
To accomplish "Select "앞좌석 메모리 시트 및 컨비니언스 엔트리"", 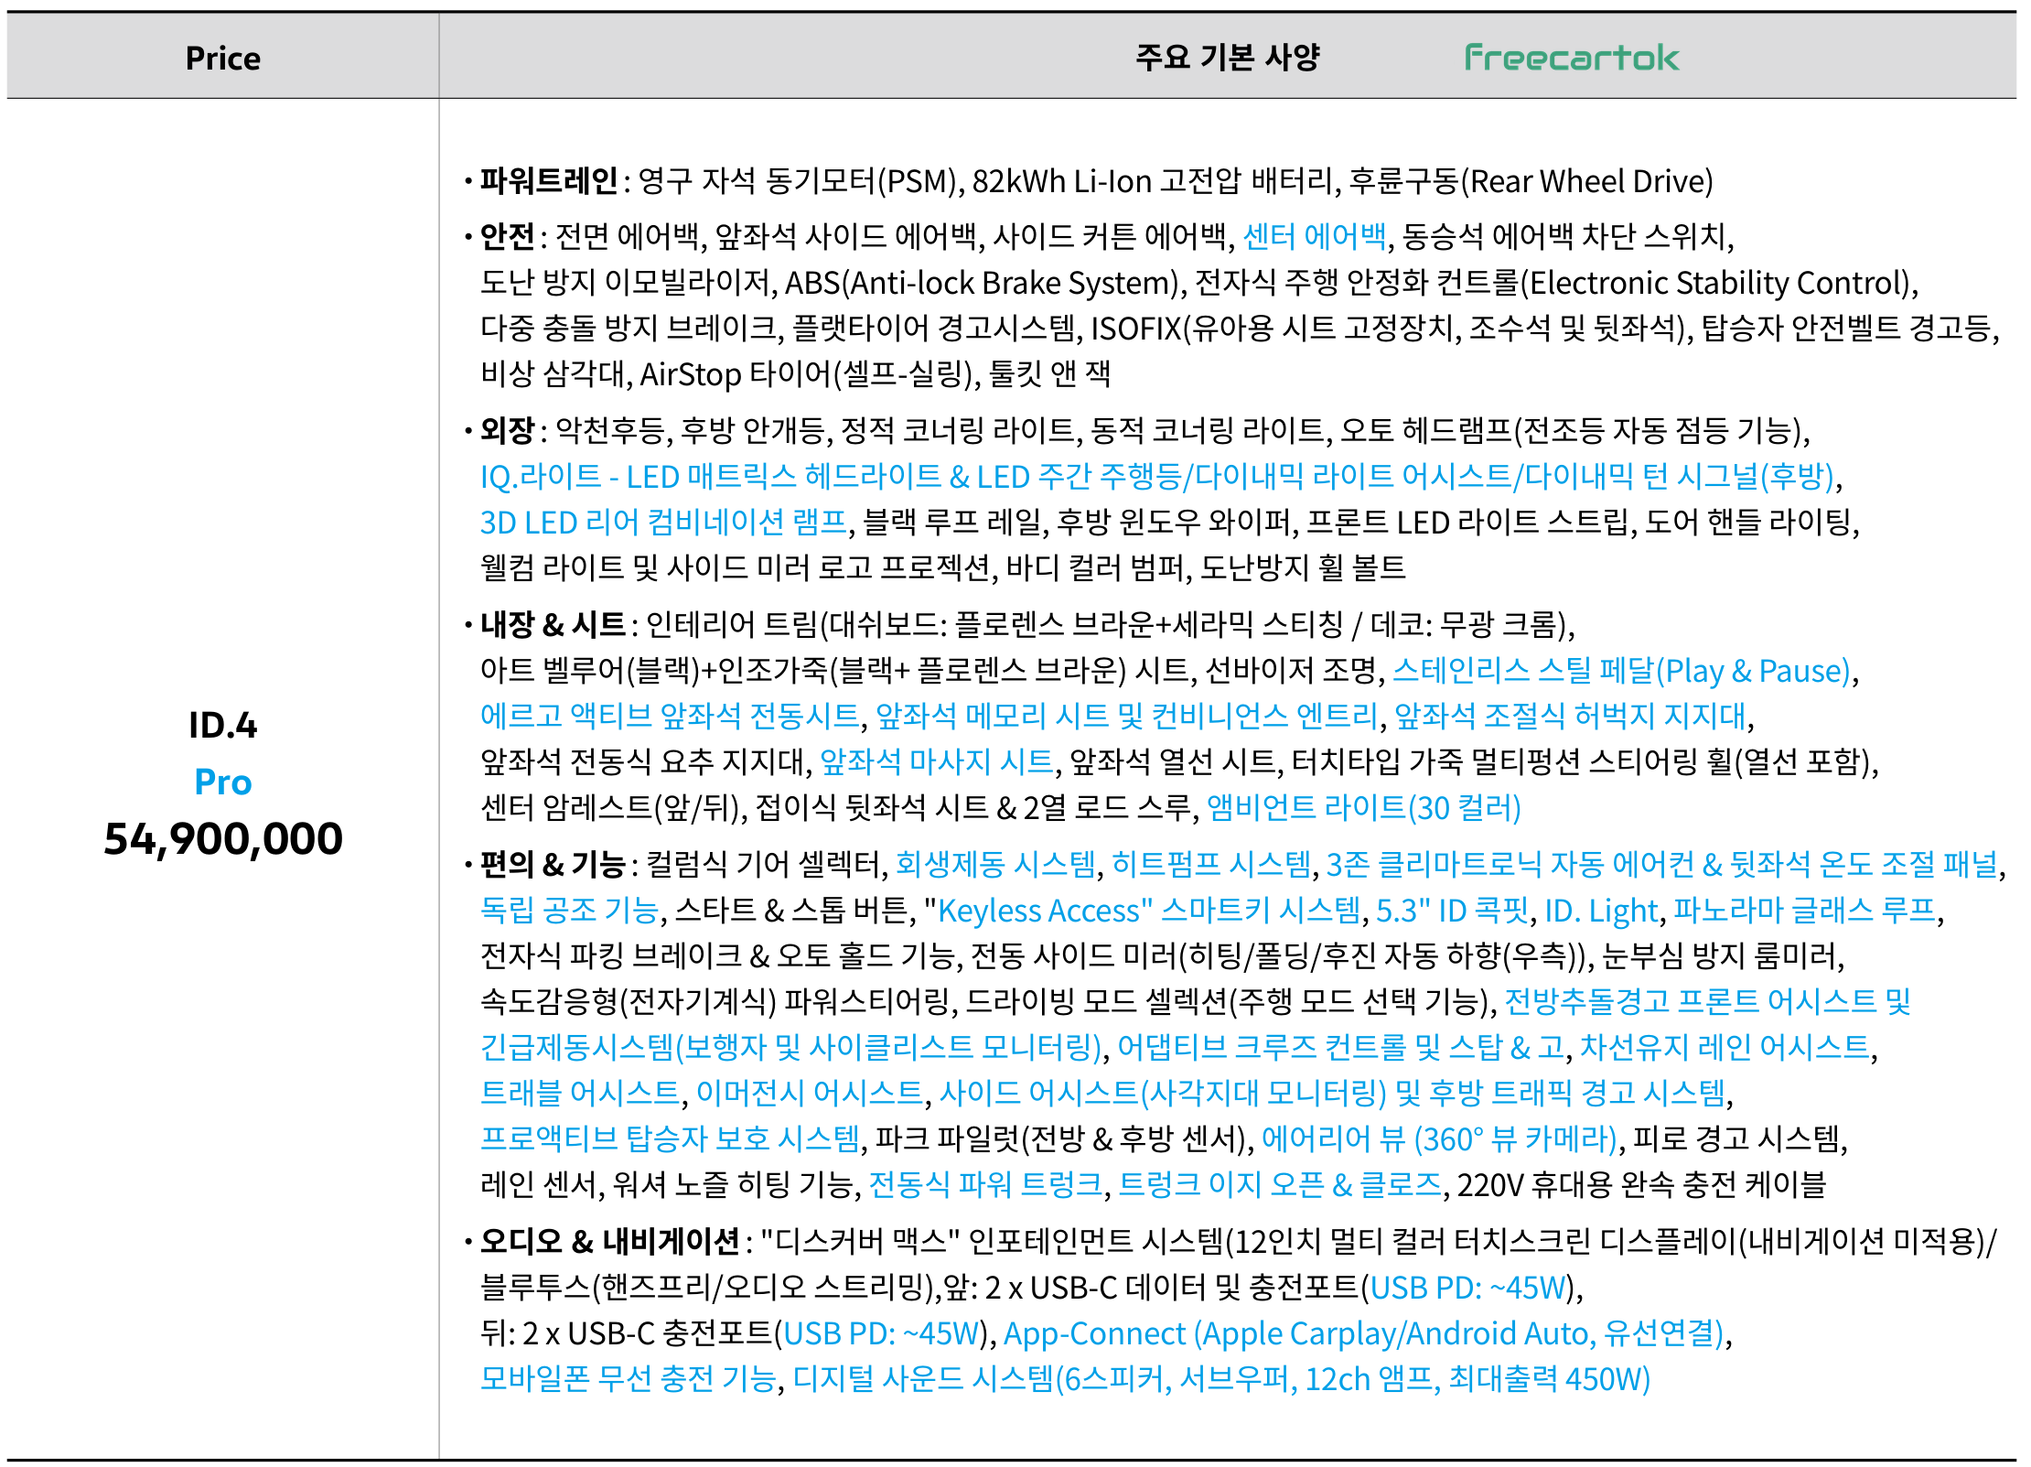I will click(1126, 716).
